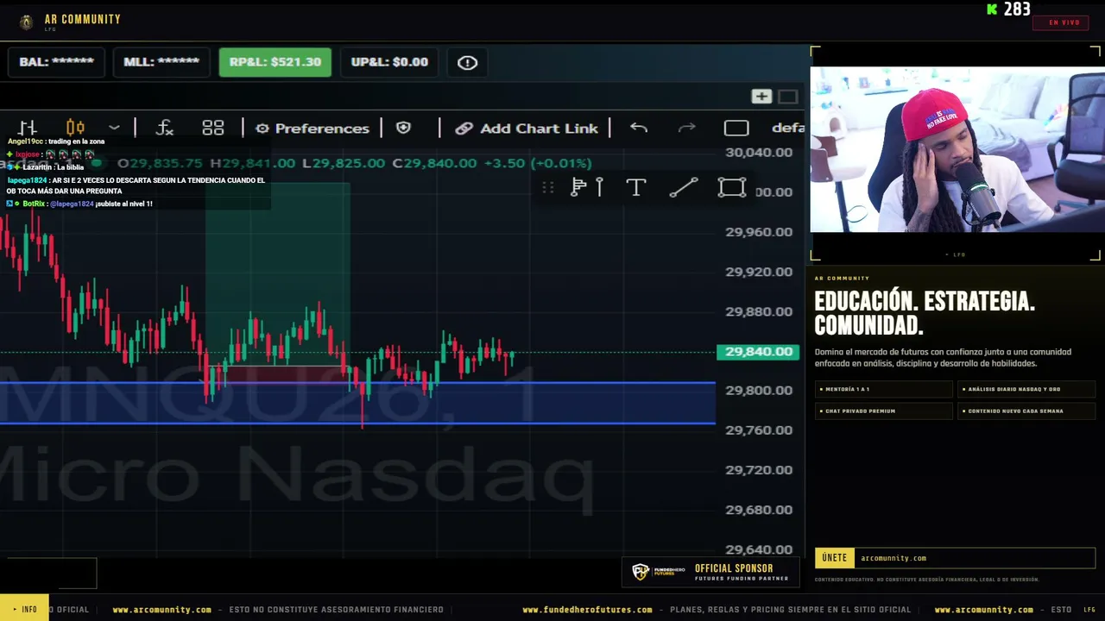The width and height of the screenshot is (1105, 621).
Task: Click the rounded rectangle icon beside redo
Action: point(736,128)
